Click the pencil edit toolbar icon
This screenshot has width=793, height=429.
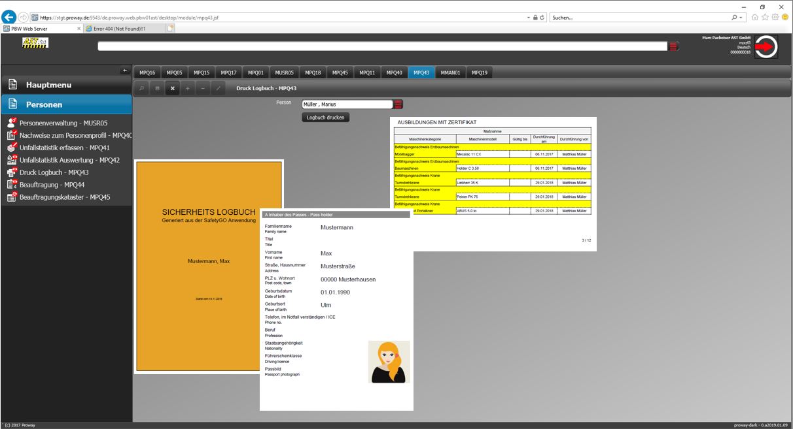[x=219, y=87]
